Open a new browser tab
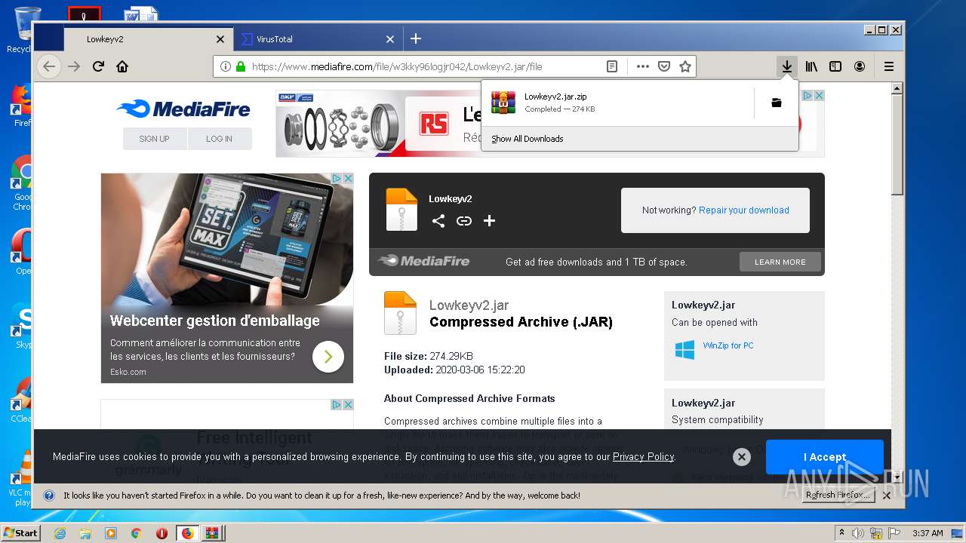This screenshot has width=966, height=543. 416,38
